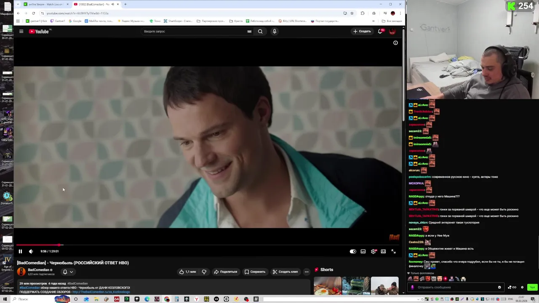This screenshot has height=303, width=539.
Task: Click the Поделиться share button
Action: (226, 272)
